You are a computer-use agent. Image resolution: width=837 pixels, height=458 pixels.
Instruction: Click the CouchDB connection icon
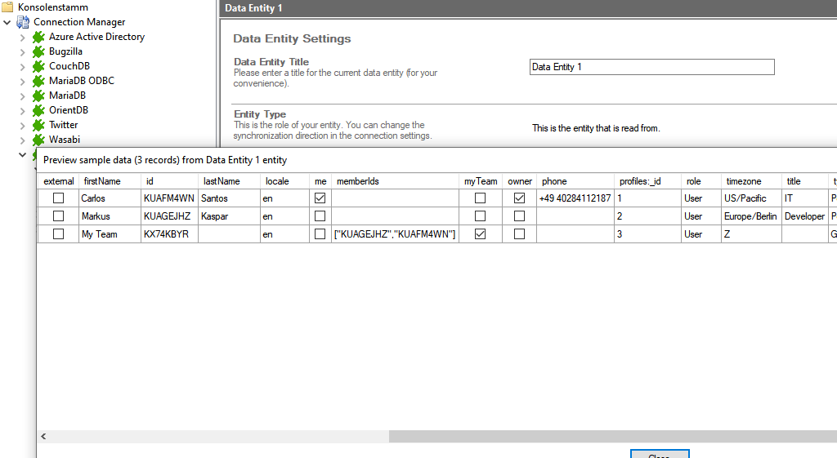38,66
